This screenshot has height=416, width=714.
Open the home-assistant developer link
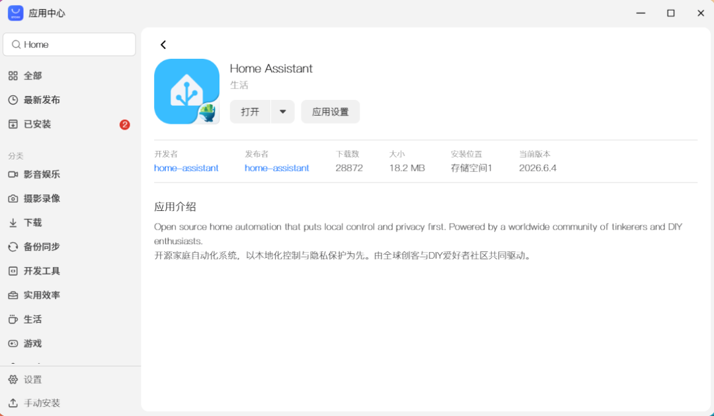pyautogui.click(x=186, y=168)
